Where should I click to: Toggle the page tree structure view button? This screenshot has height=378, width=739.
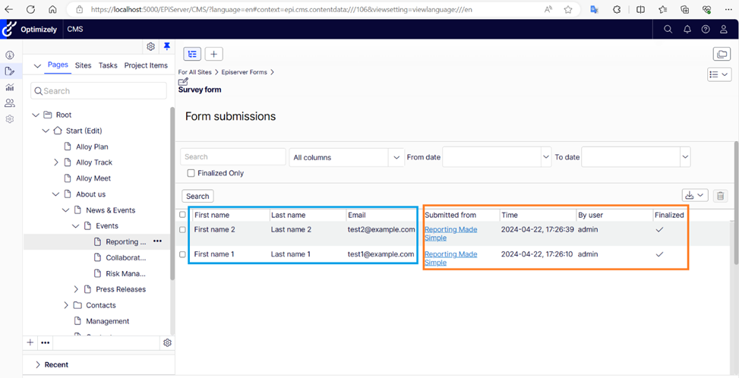[x=192, y=54]
